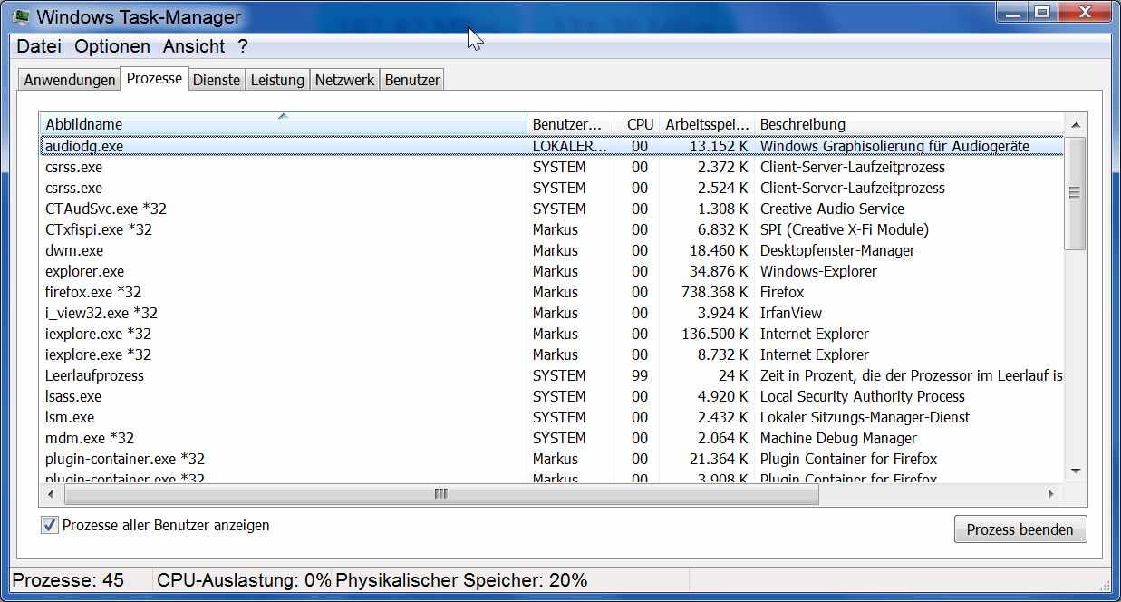Click the CPU value 99

(x=640, y=375)
